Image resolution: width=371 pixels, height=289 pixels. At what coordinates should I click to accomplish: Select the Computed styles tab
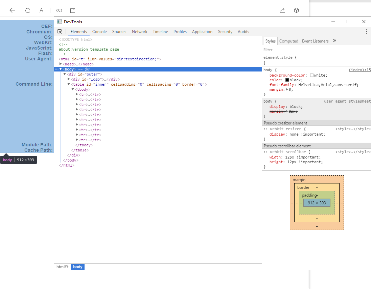coord(288,41)
